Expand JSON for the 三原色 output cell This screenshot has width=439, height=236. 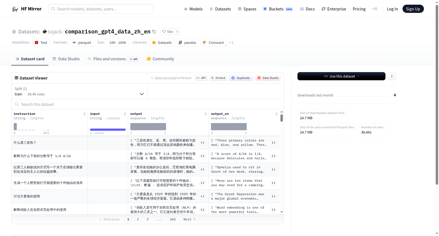[x=202, y=143]
